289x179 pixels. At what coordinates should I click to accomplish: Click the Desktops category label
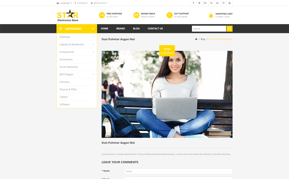point(65,37)
